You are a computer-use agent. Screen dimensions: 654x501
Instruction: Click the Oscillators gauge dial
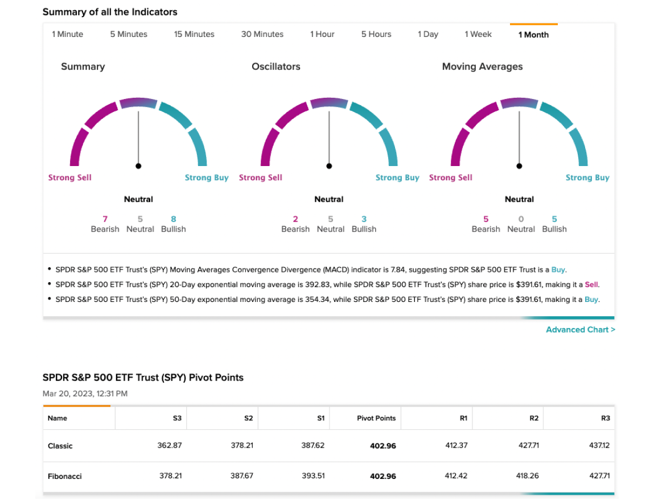(329, 132)
